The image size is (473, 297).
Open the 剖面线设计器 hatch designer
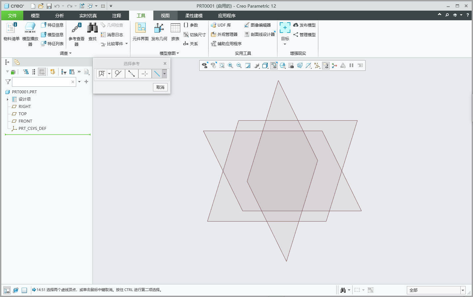[259, 34]
